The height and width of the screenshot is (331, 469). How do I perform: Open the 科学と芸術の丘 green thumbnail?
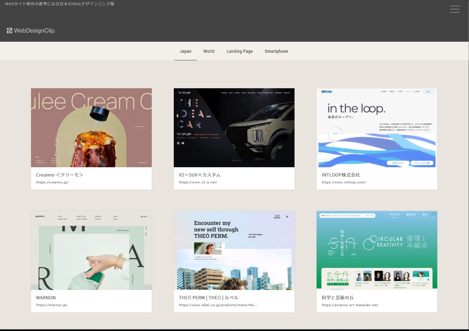tap(377, 250)
